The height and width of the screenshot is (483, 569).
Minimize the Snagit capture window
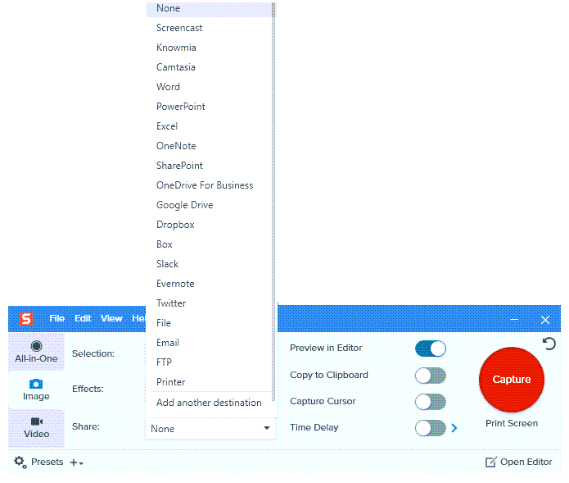514,320
